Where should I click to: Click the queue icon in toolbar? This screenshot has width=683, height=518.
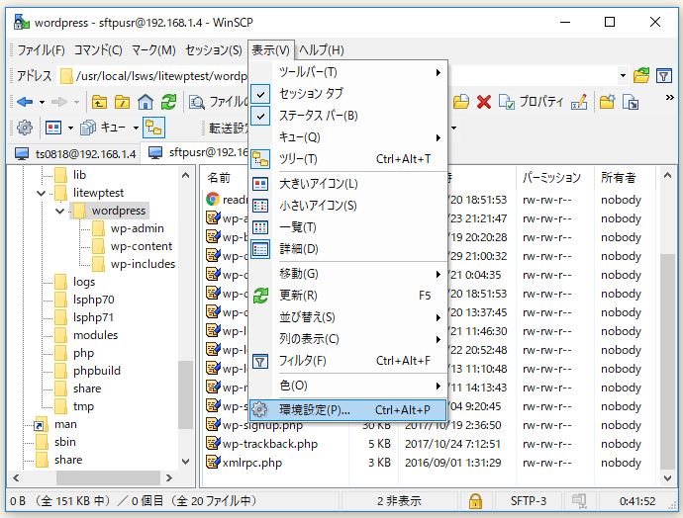(88, 128)
